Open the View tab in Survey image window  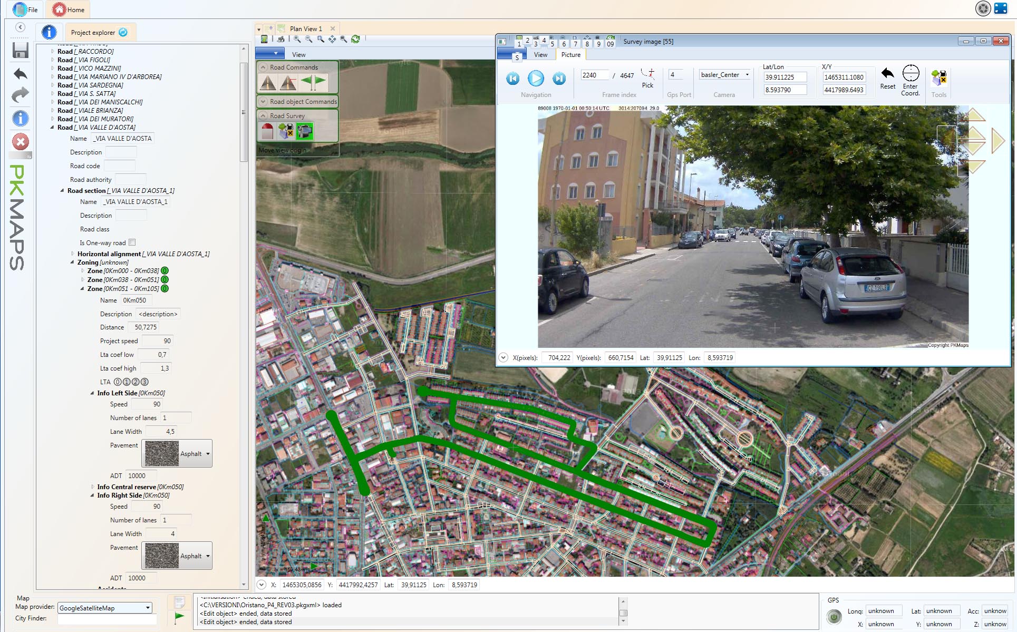(x=540, y=55)
